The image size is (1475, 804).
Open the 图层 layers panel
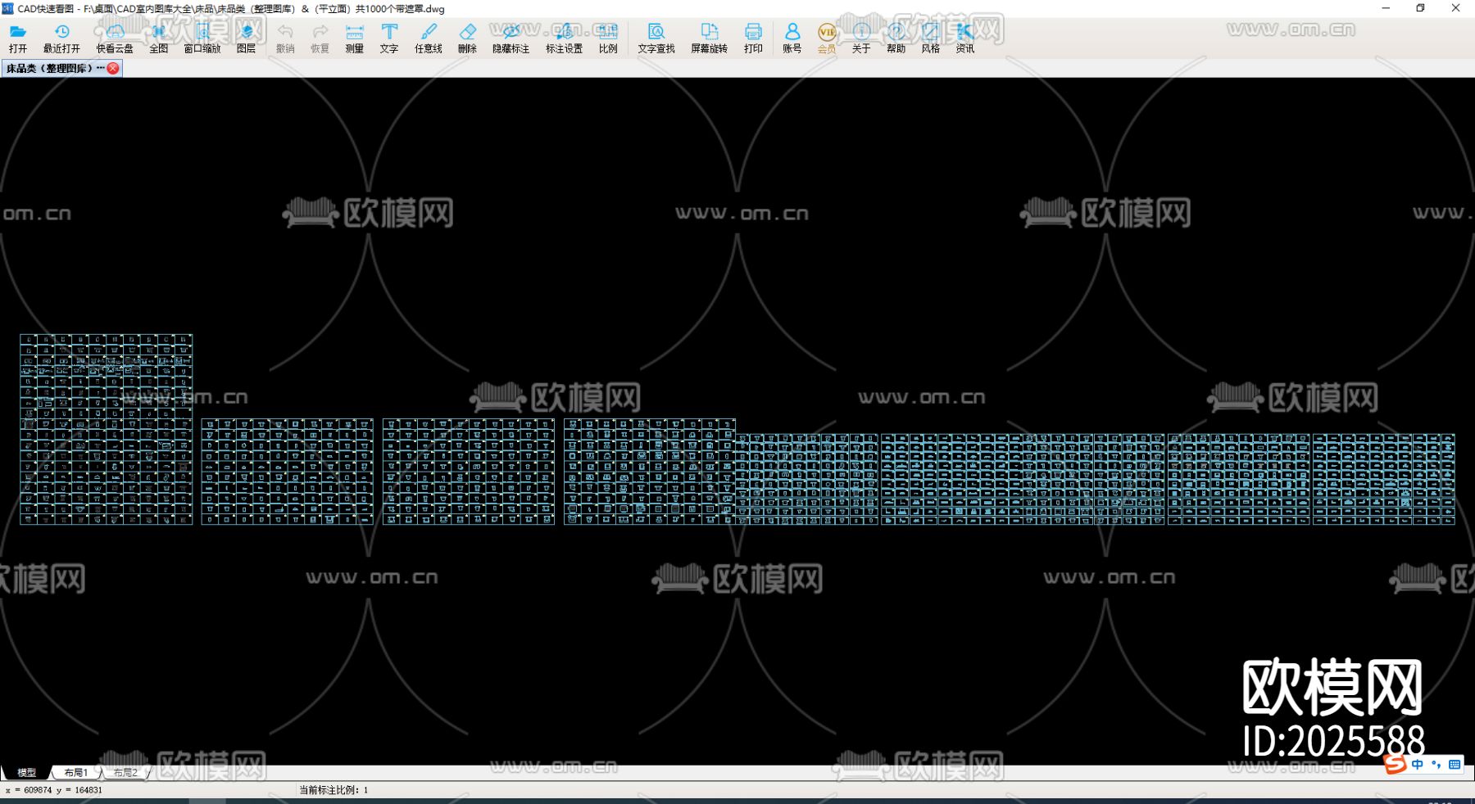tap(246, 38)
